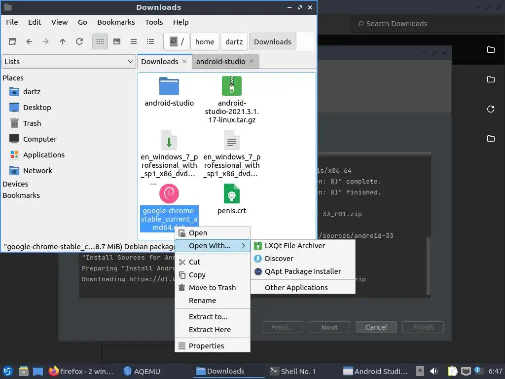Open firefox from the taskbar

[x=81, y=371]
